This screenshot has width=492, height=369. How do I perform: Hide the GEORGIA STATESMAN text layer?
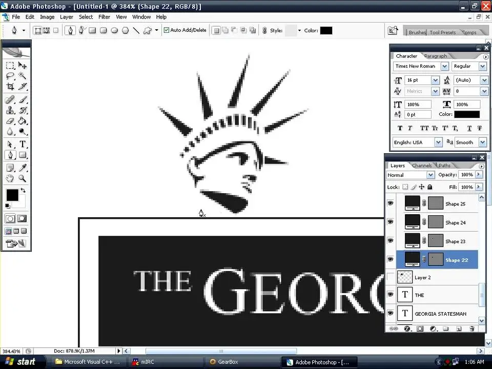coord(391,313)
